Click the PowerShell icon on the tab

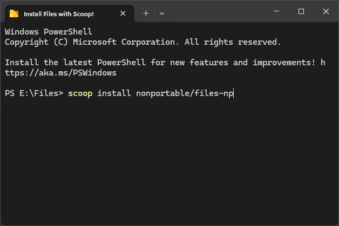(14, 13)
